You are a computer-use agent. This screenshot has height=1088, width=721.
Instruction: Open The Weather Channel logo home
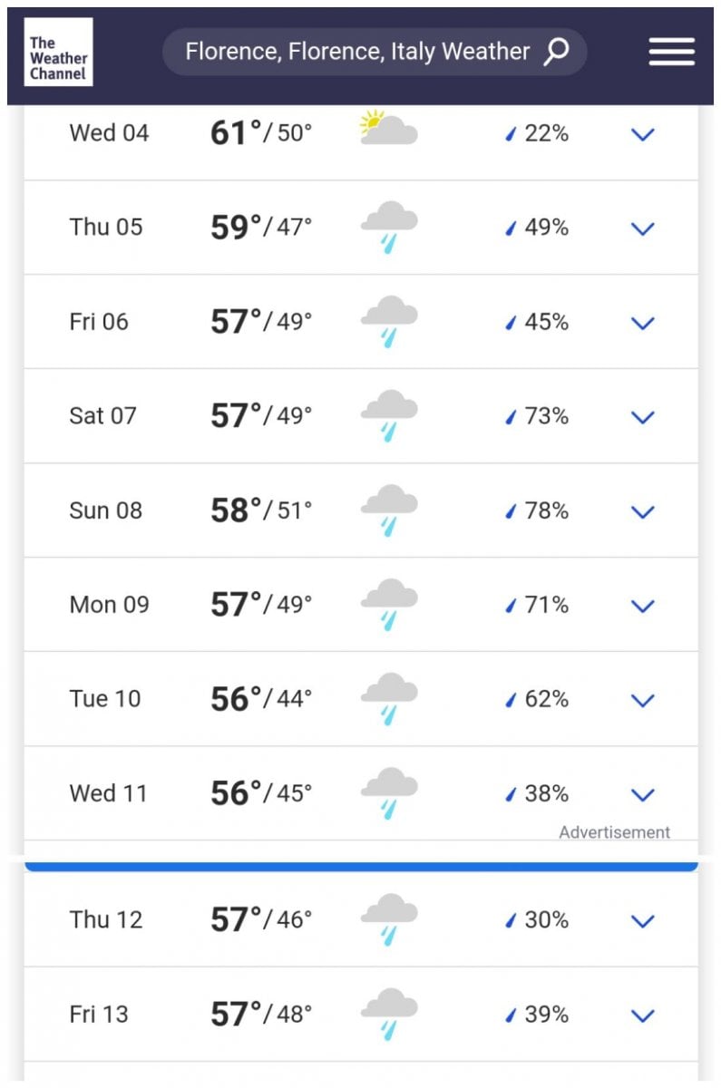click(58, 52)
